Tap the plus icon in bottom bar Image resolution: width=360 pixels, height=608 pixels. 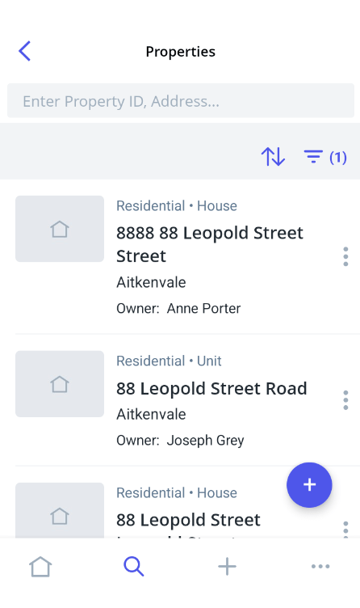pyautogui.click(x=228, y=567)
